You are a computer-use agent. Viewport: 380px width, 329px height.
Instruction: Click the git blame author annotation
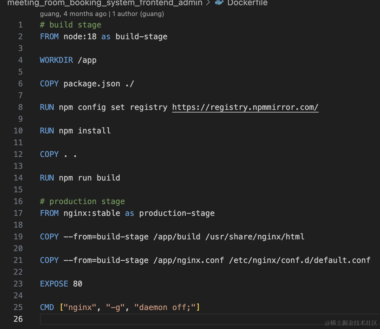(102, 14)
